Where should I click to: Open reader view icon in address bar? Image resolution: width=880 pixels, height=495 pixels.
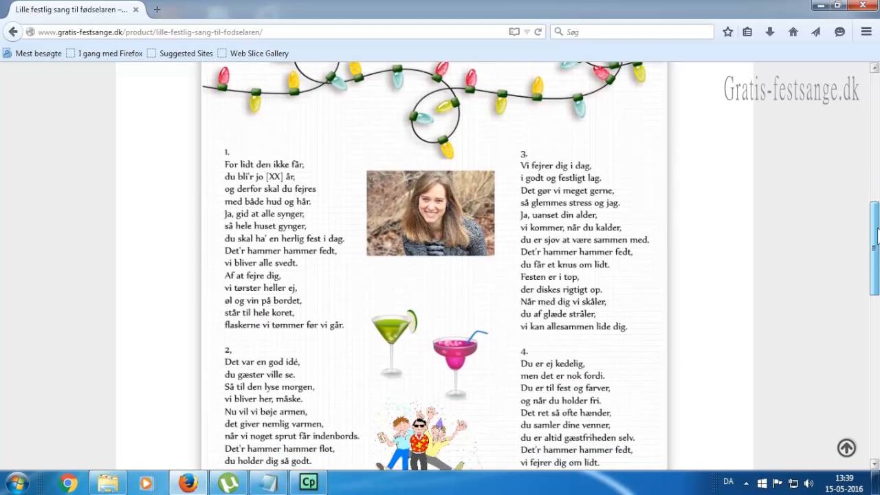tap(514, 32)
